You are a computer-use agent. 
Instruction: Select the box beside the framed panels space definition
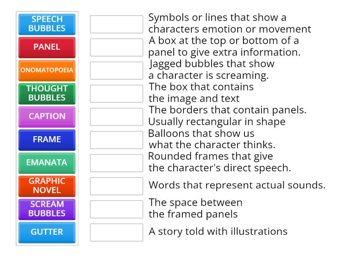[116, 209]
